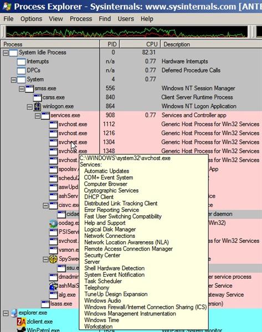Viewport: 262px width, 332px height.
Task: Click the explorer.exe process icon
Action: click(14, 313)
